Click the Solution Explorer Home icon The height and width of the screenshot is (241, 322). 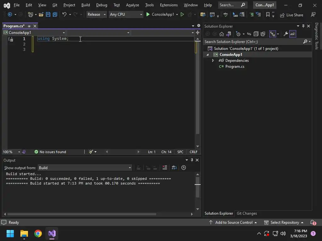tap(222, 34)
